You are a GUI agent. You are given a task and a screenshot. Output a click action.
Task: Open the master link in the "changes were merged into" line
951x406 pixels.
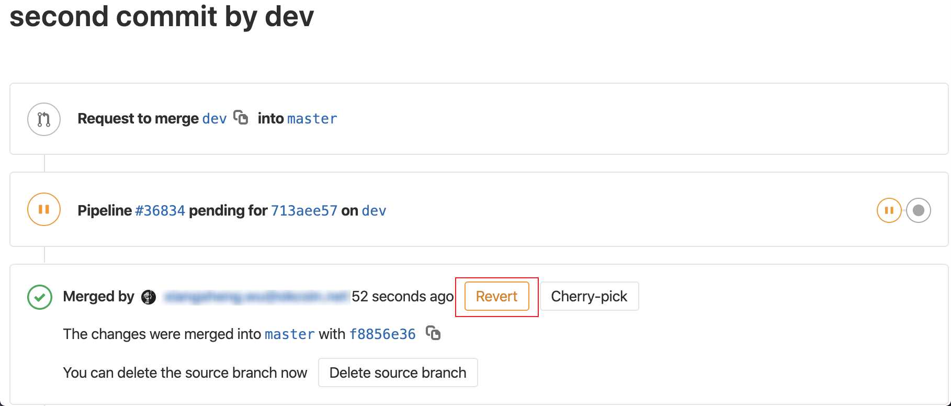coord(290,334)
